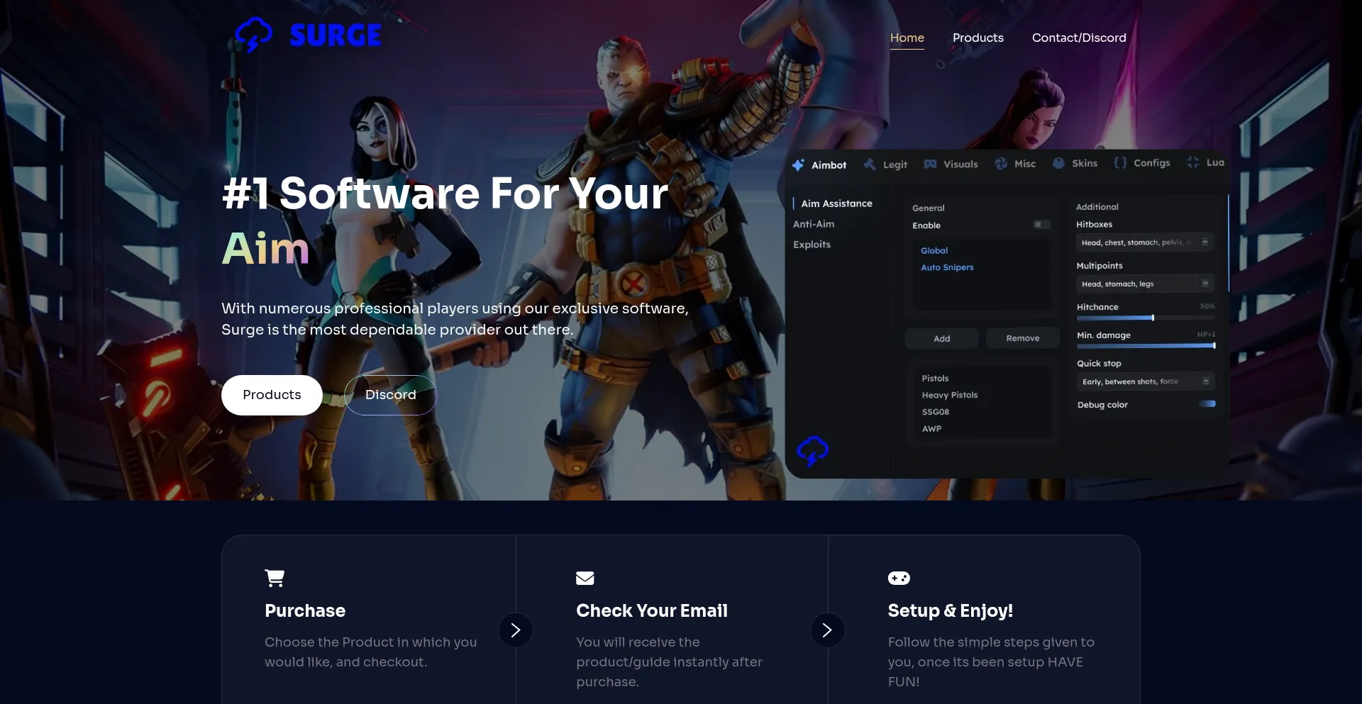
Task: Select Auto Snipers in the weapon list
Action: pos(947,267)
